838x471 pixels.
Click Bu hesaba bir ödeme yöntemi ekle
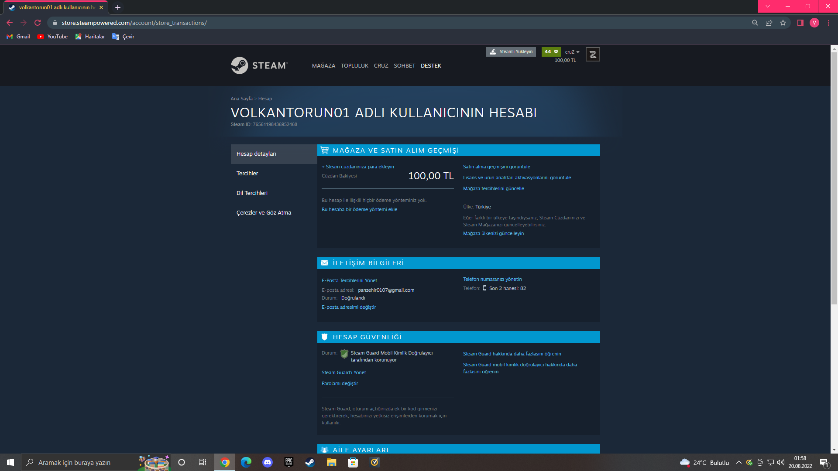click(359, 209)
